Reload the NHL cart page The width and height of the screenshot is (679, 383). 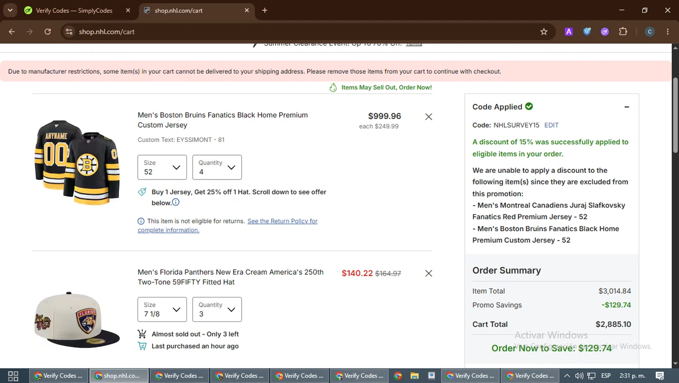[48, 32]
